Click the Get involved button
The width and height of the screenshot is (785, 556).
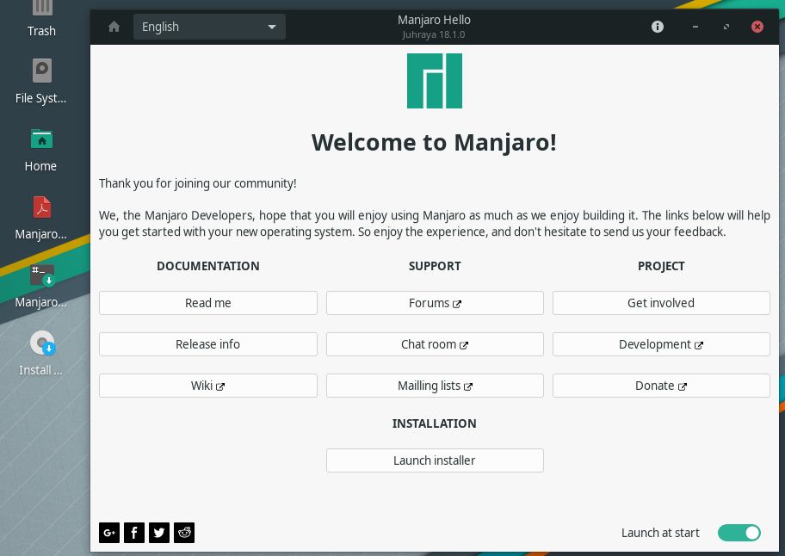(661, 303)
